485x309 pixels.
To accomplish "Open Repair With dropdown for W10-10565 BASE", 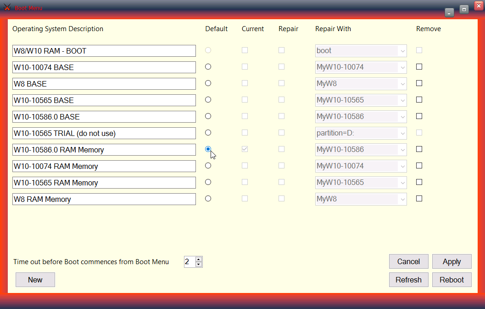I will (361, 100).
